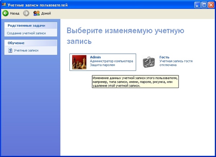Select the Admin account name
The width and height of the screenshot is (216, 157).
[95, 57]
